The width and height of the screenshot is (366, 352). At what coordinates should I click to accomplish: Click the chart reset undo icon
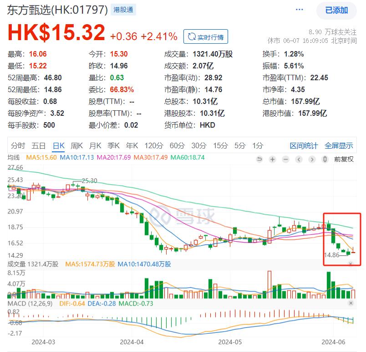259,160
